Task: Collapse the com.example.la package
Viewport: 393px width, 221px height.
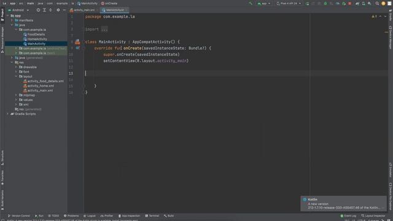Action: [x=17, y=29]
